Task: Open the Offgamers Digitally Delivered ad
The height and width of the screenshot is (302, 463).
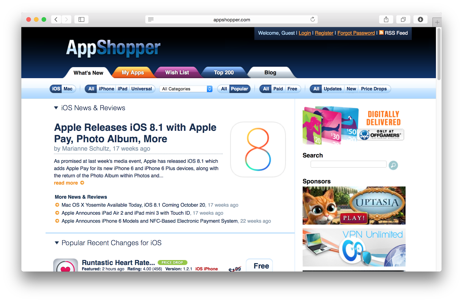Action: click(353, 125)
